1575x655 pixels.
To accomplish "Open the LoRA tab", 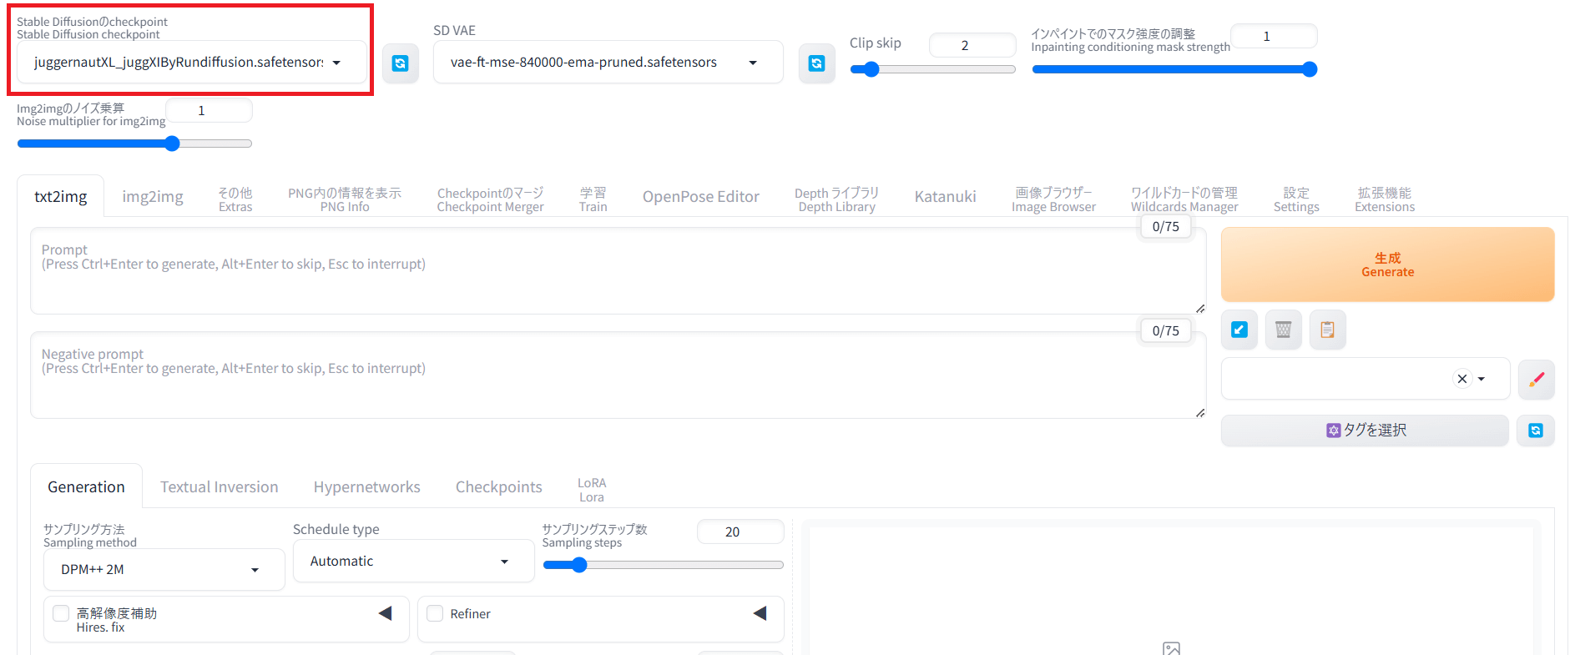I will point(592,490).
